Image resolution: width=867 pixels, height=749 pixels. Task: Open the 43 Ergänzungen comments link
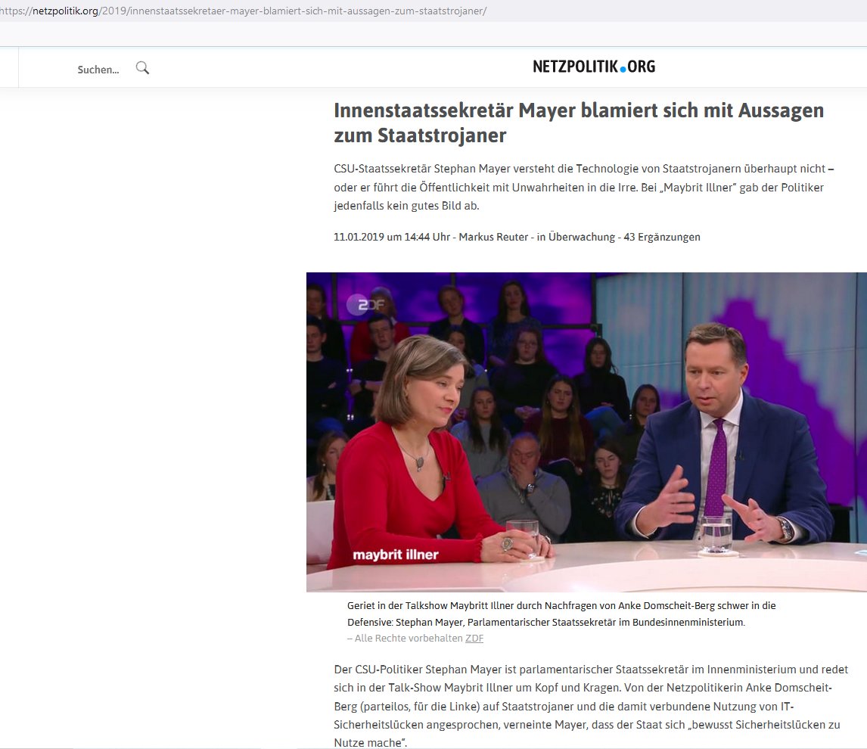click(662, 237)
